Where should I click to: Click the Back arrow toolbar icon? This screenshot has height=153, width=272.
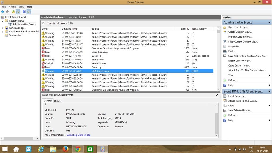click(3, 12)
